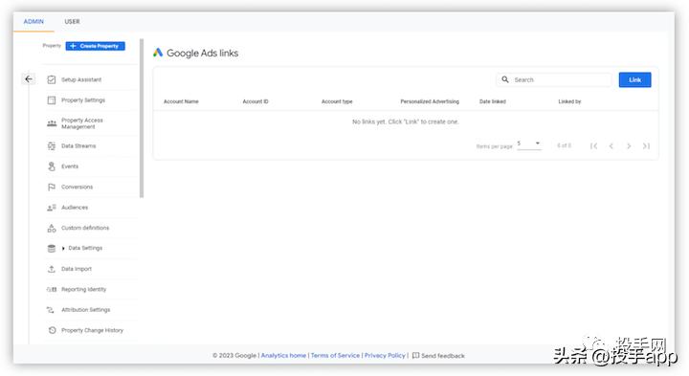
Task: Click the Account Name column header
Action: point(181,101)
